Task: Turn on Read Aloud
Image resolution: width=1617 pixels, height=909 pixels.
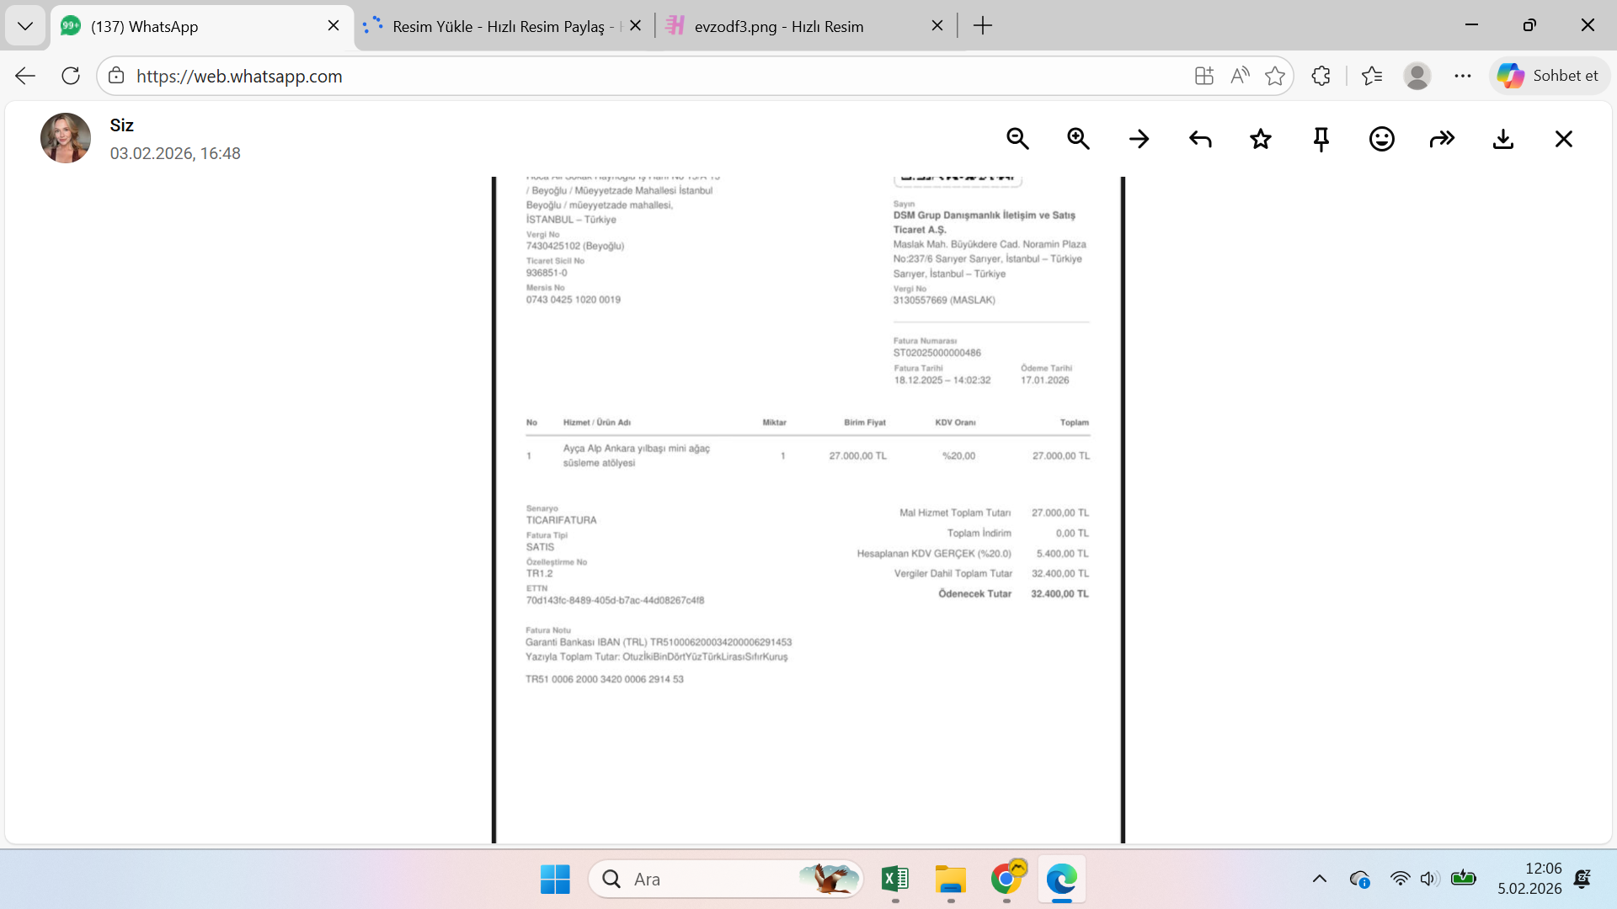Action: click(1240, 76)
